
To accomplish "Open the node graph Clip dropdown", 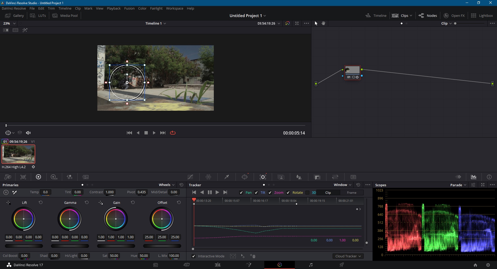I will coord(447,23).
